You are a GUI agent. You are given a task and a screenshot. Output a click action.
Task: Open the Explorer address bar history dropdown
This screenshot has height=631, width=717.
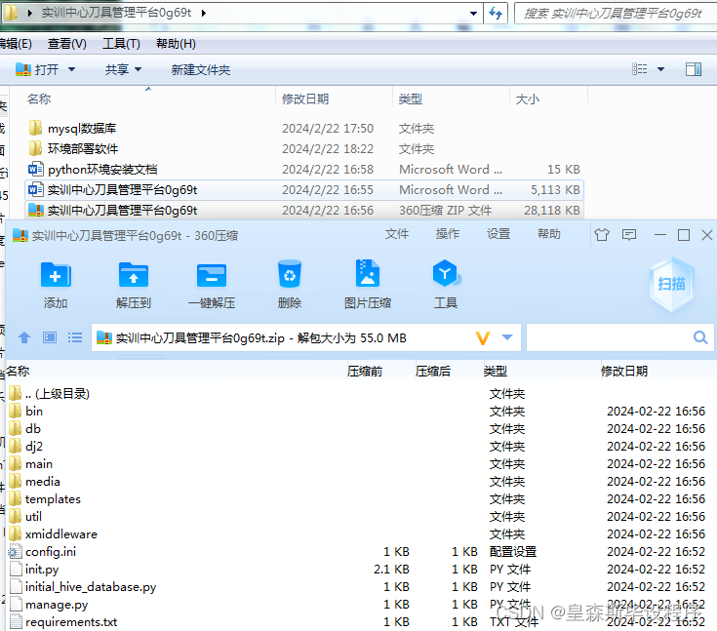[x=474, y=14]
